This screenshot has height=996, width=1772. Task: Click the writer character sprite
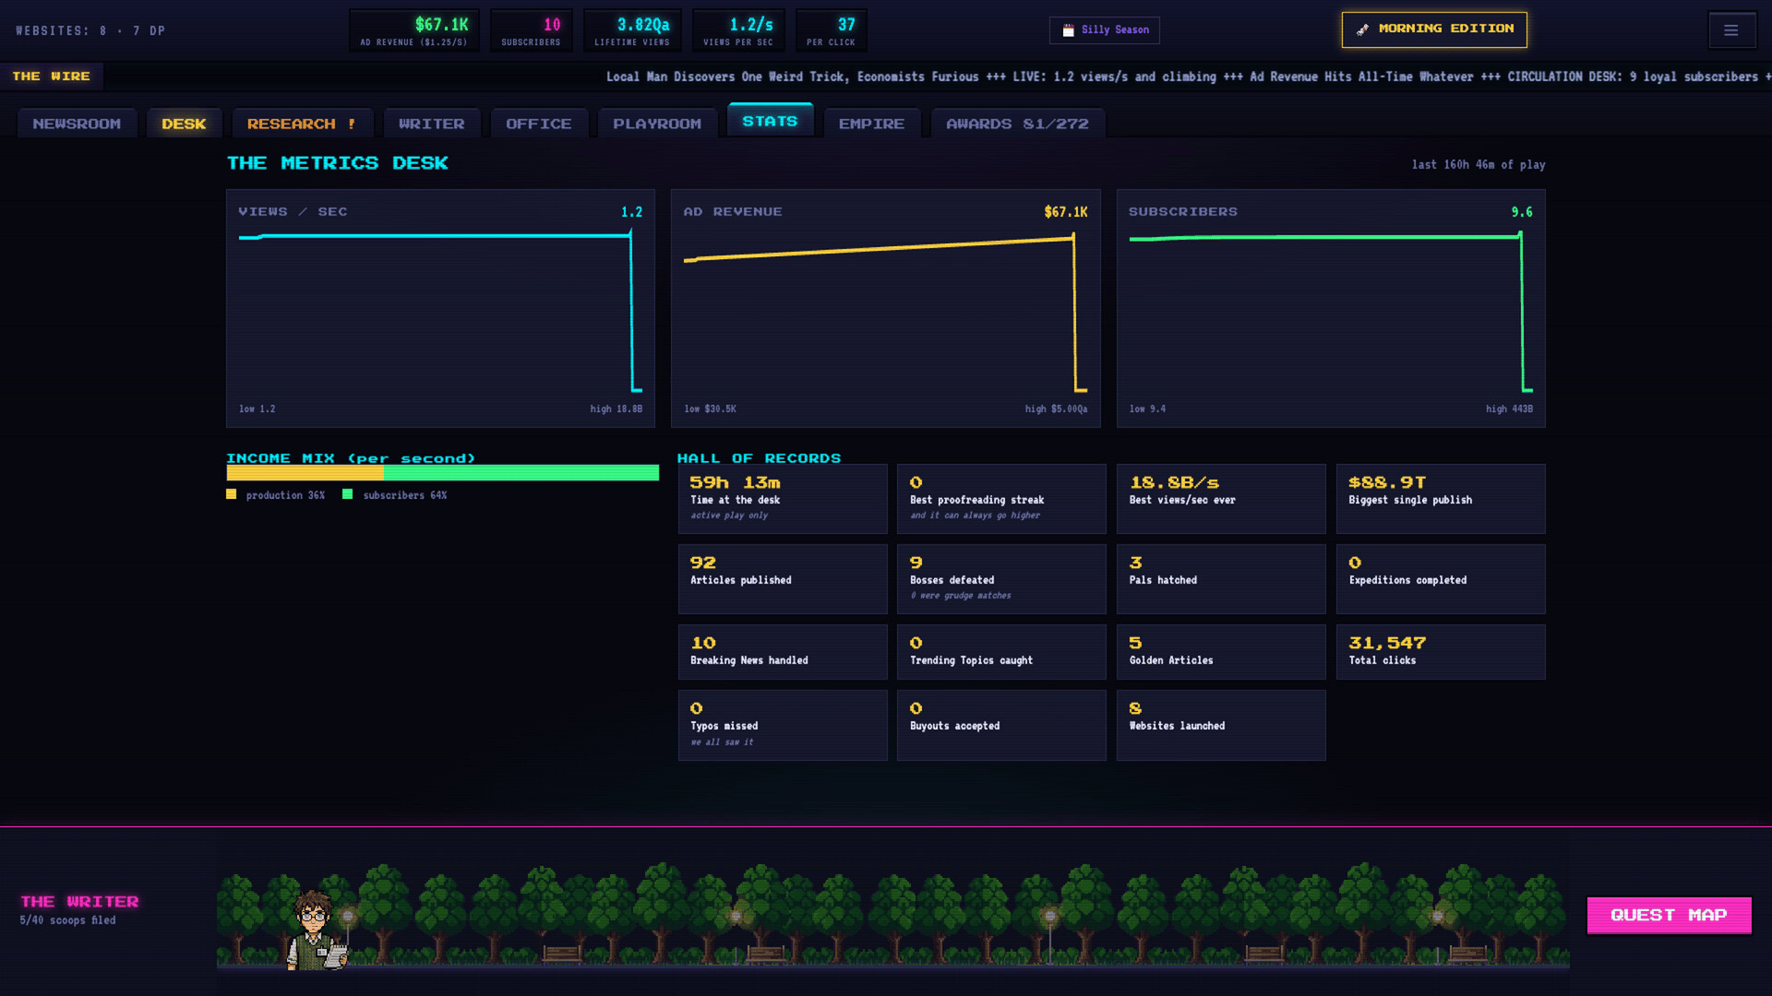coord(317,930)
